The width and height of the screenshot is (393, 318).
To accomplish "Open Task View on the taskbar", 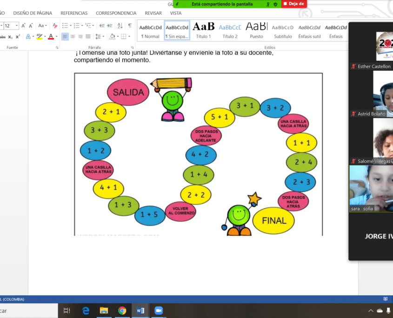I will (67, 311).
